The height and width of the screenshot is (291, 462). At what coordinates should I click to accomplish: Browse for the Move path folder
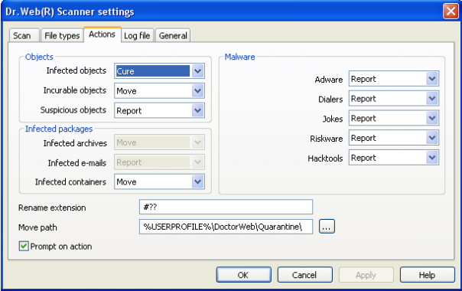pos(327,227)
